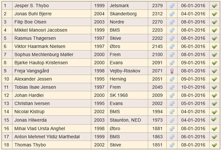221x150 pixels.
Task: Click the checkmark in Rasmus Thøgersen's row
Action: point(214,38)
